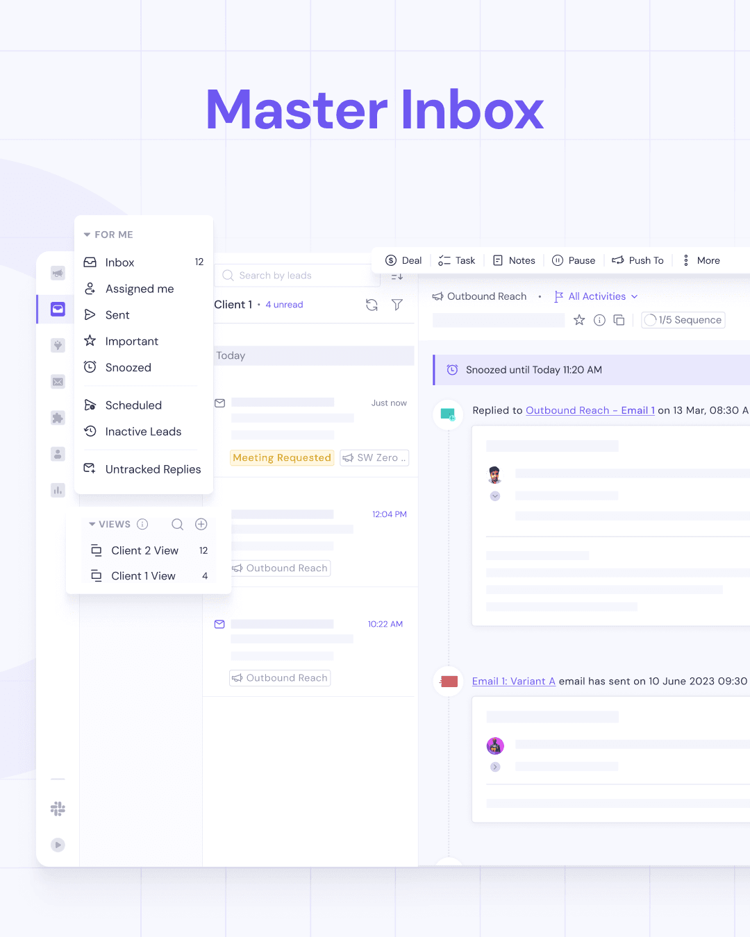This screenshot has width=750, height=937.
Task: Click the lead info icon
Action: [x=599, y=320]
